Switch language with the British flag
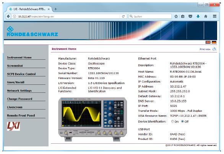Viewport: 224px width, 154px height. pos(208,42)
